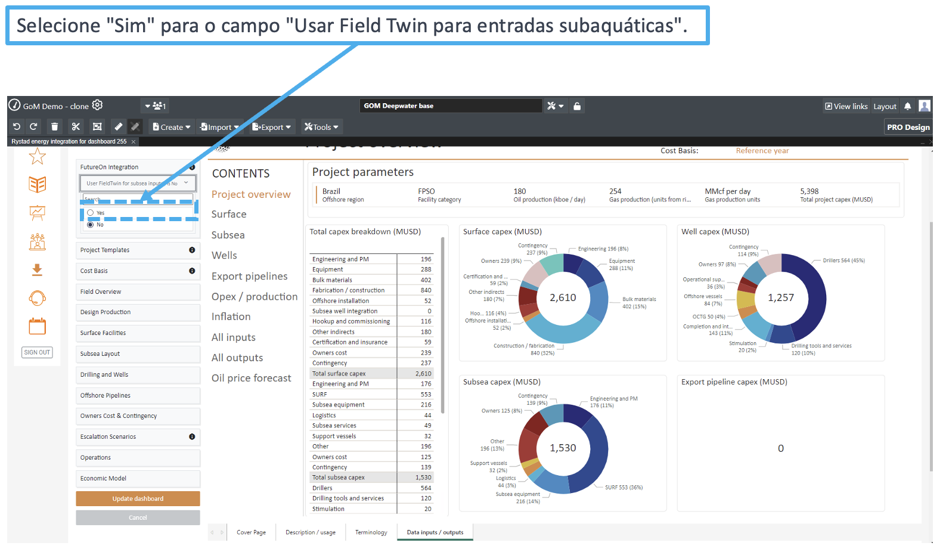Click the redo icon in toolbar

(x=33, y=126)
